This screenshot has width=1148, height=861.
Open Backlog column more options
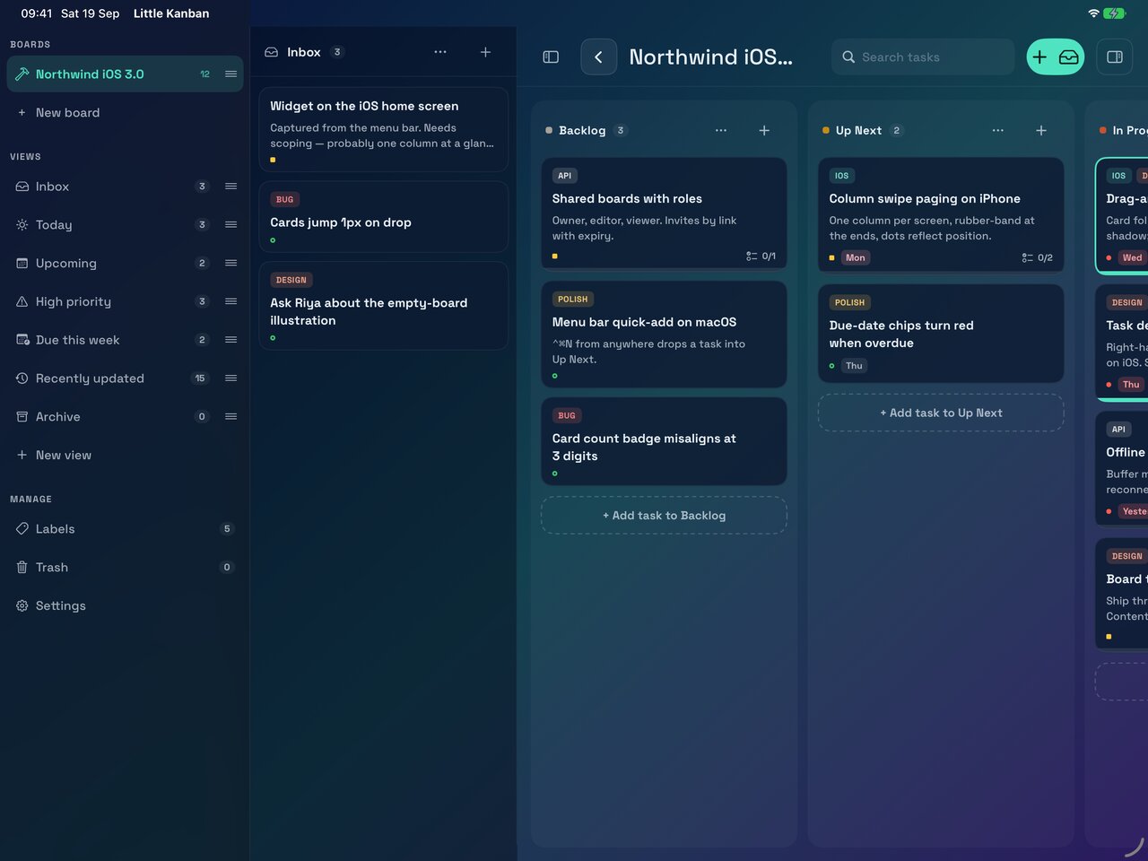click(721, 130)
